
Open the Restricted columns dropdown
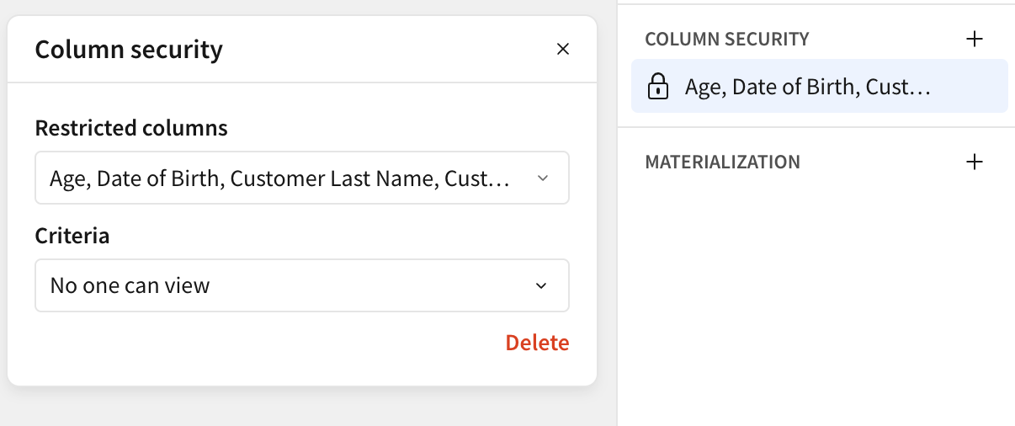click(301, 178)
